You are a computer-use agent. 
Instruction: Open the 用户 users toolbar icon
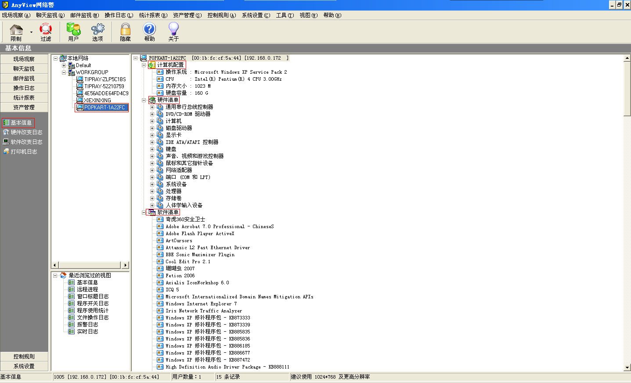(x=73, y=29)
